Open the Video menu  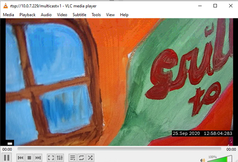tap(62, 15)
